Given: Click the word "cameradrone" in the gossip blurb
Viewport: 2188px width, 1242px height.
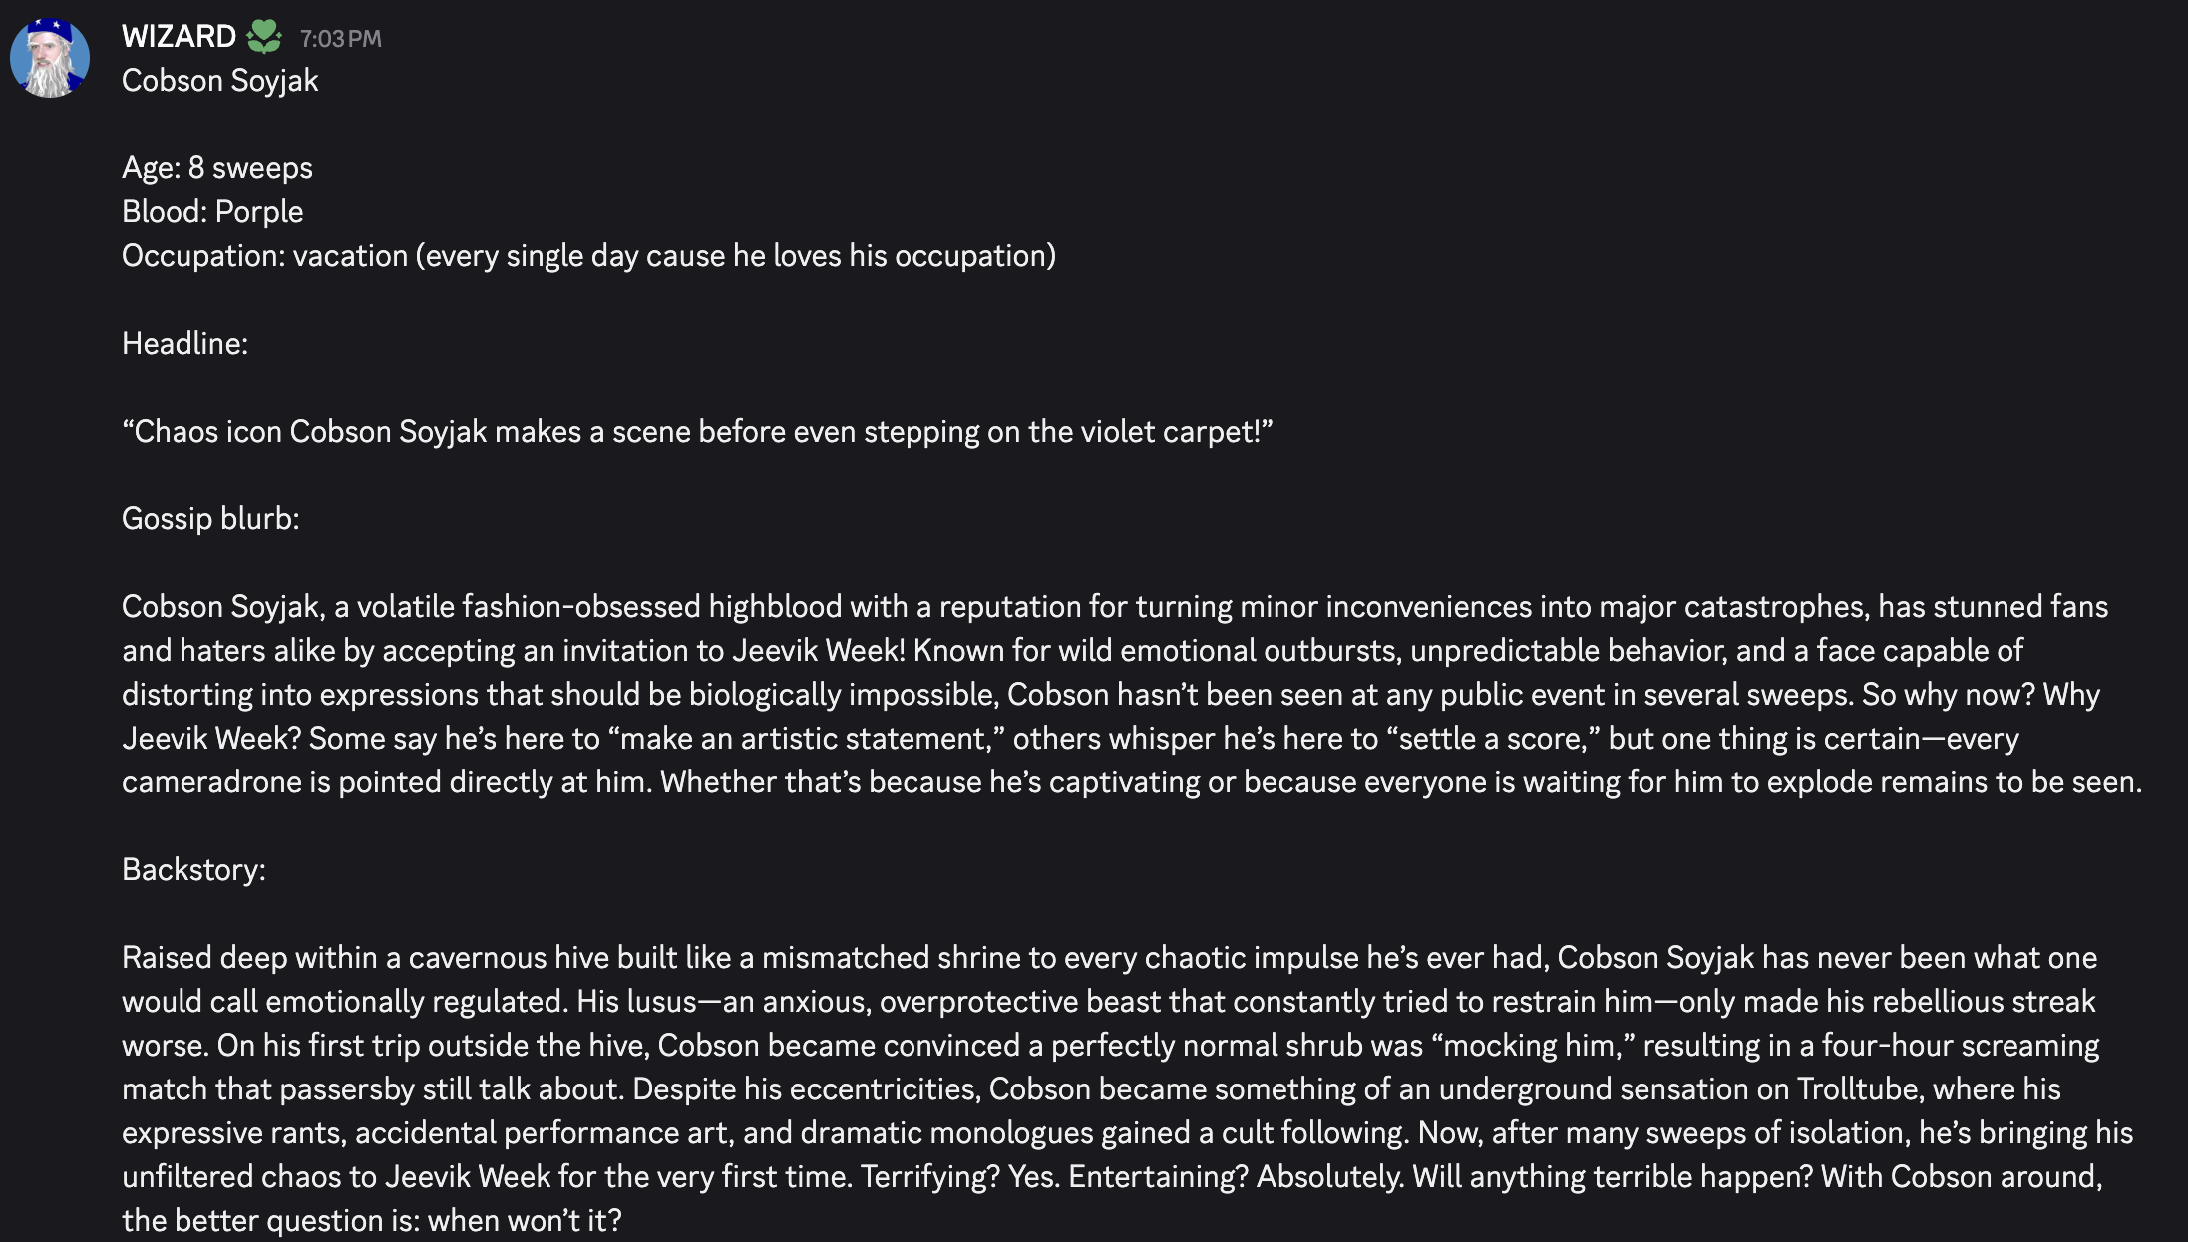Looking at the screenshot, I should 211,782.
